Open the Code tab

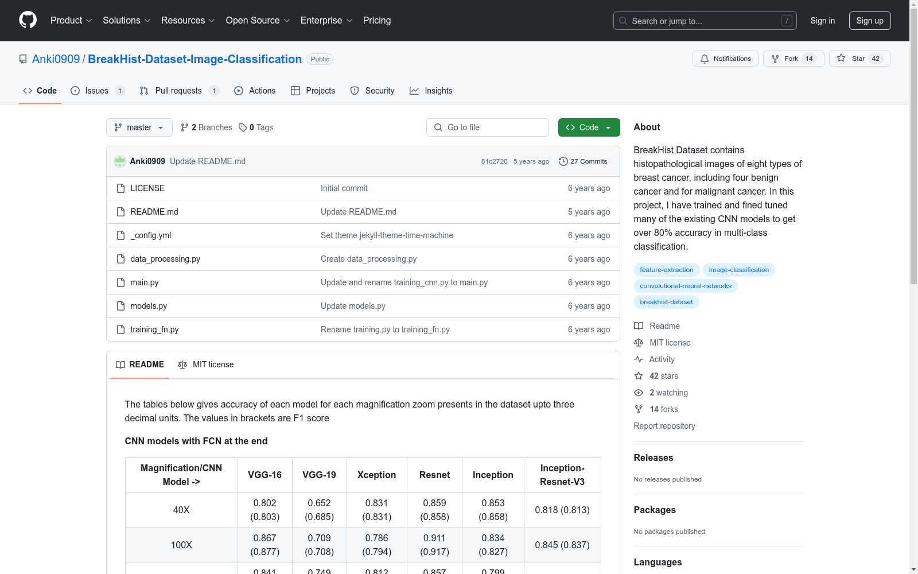[40, 91]
